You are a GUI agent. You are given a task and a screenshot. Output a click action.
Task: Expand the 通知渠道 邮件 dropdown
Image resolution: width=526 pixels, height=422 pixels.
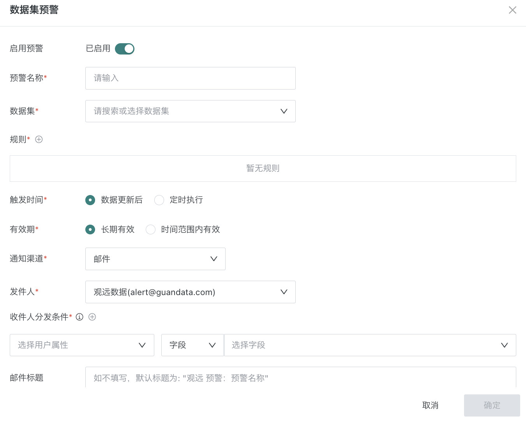tap(155, 259)
